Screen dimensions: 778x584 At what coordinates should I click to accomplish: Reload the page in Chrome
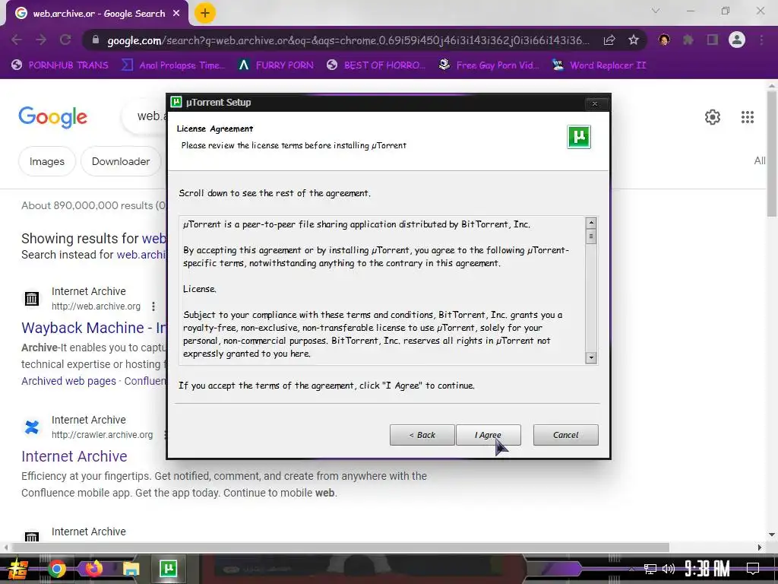tap(65, 40)
